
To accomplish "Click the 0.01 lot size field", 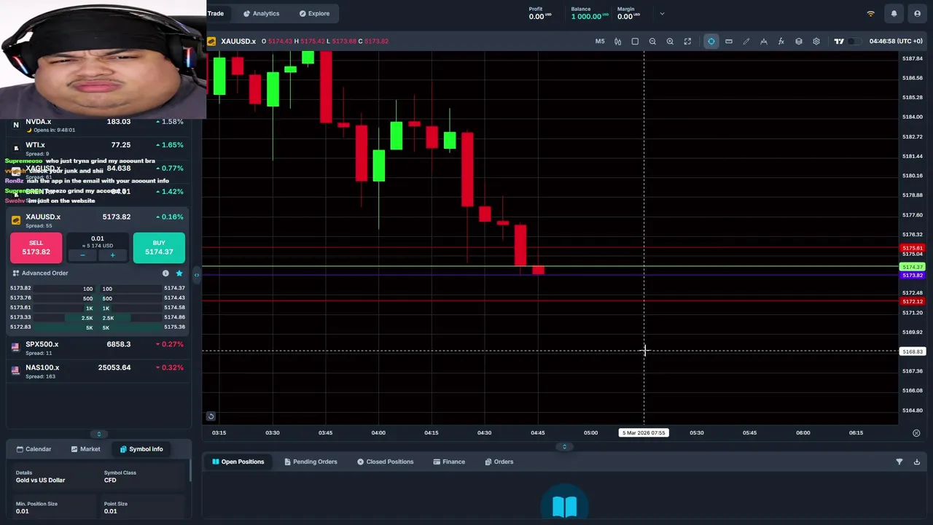I will [x=97, y=238].
